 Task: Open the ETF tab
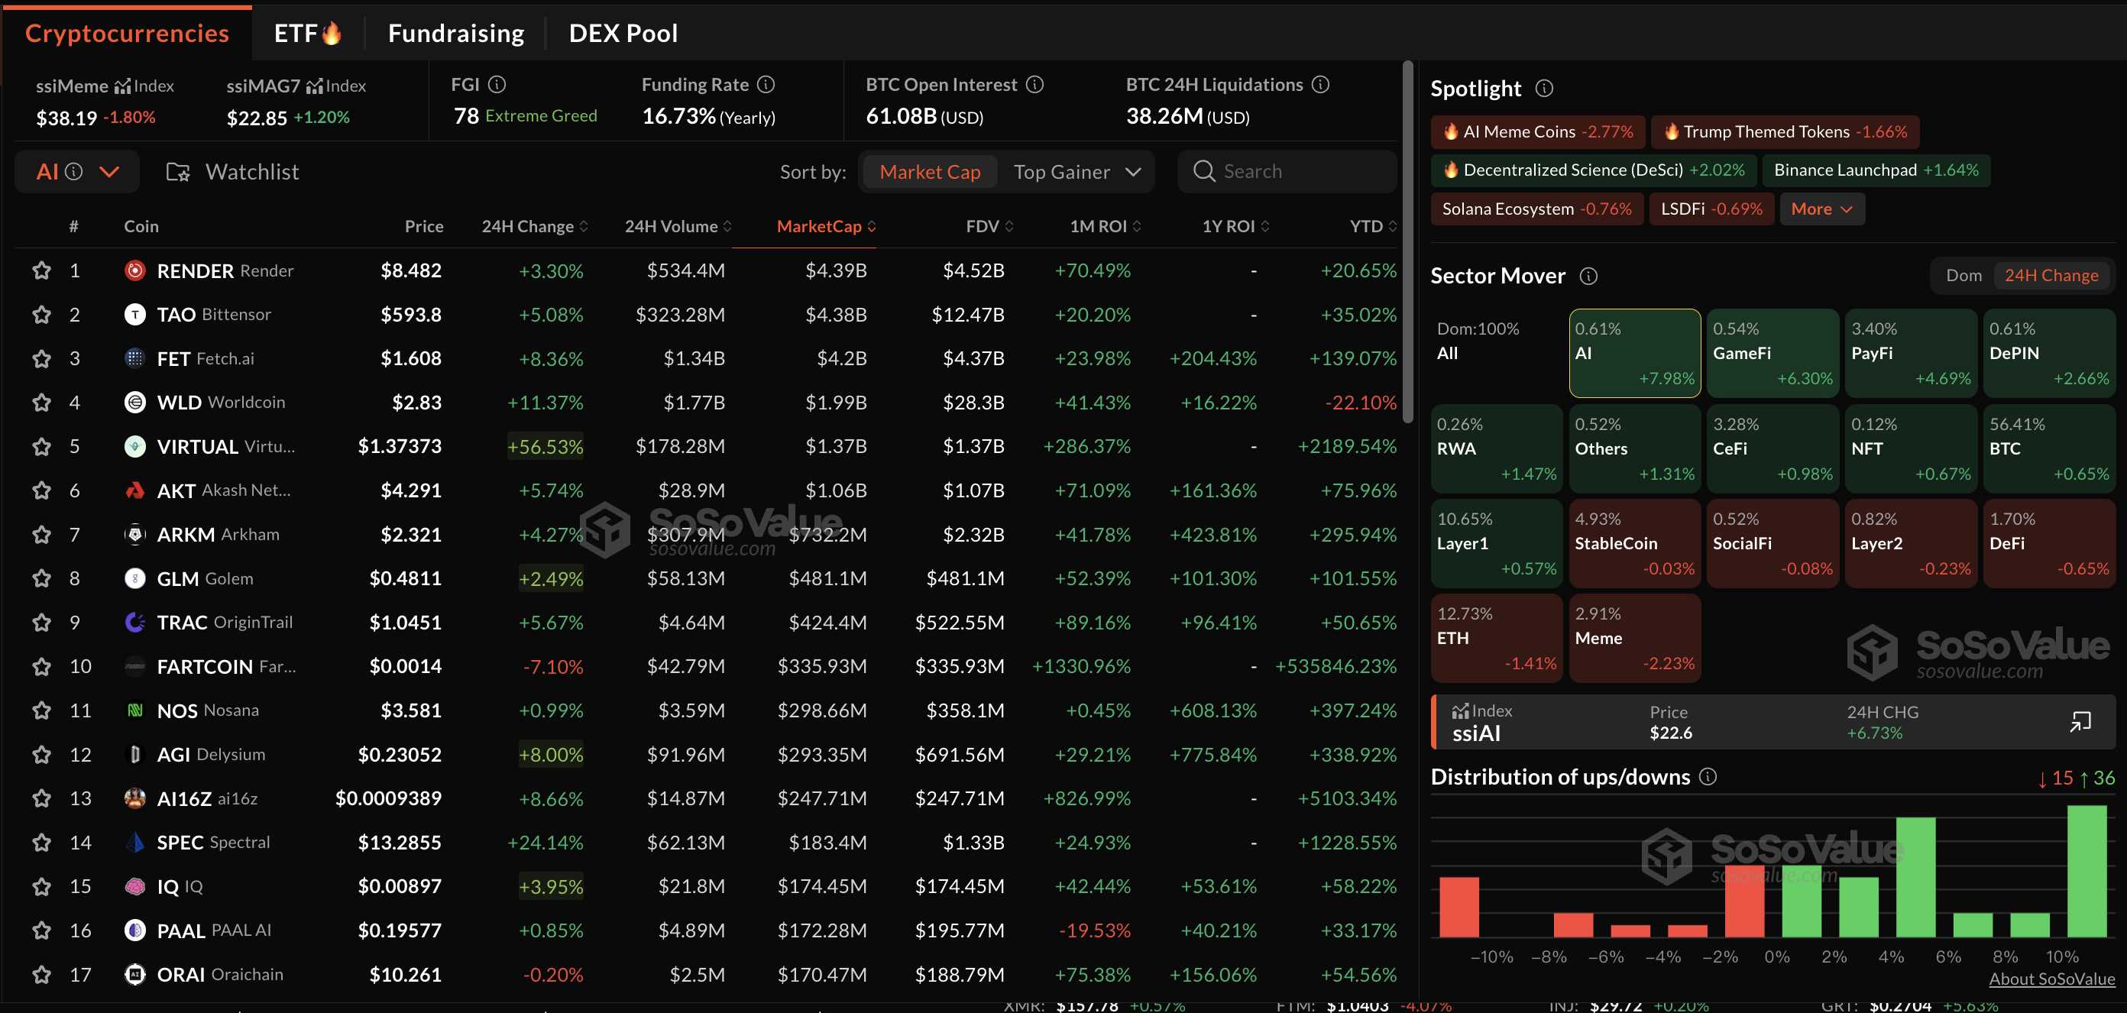coord(307,33)
